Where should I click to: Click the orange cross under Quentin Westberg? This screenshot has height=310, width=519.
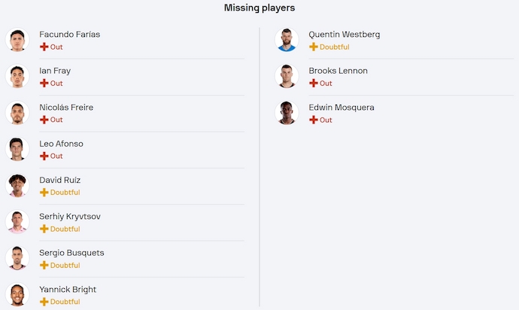tap(313, 47)
